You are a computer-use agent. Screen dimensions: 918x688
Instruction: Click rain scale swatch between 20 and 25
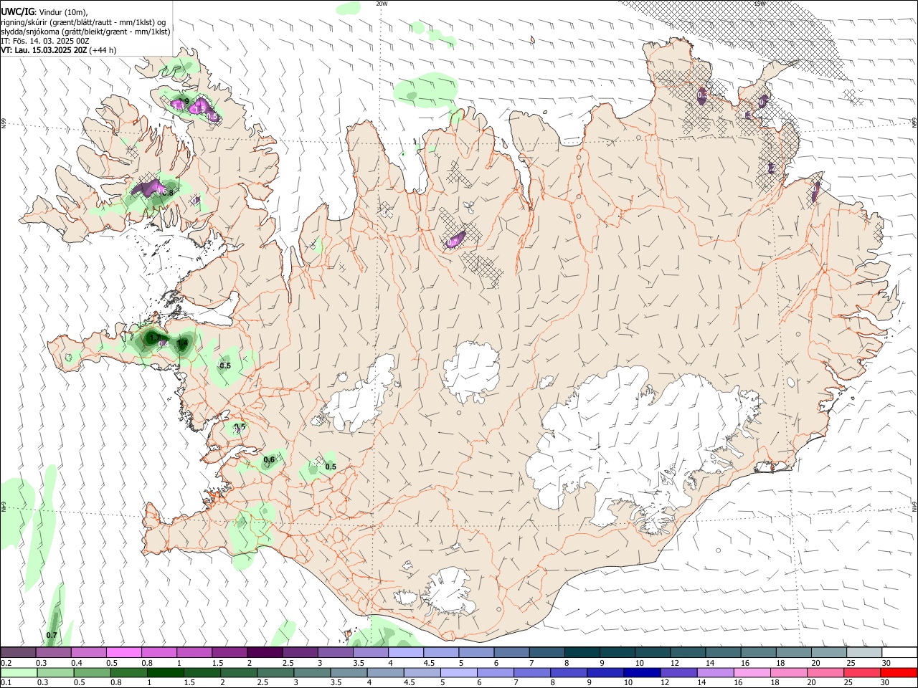(825, 673)
